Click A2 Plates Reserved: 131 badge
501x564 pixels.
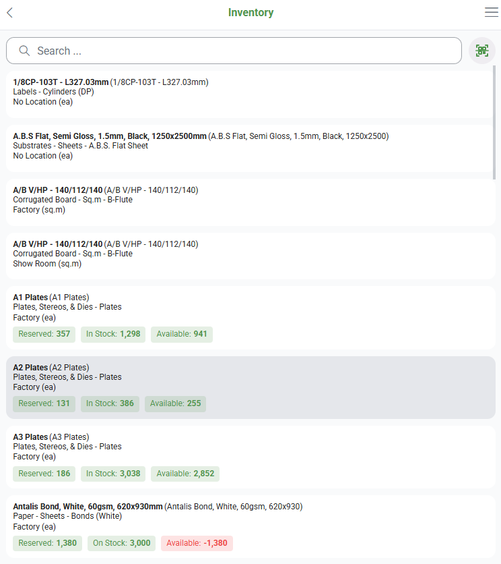44,403
